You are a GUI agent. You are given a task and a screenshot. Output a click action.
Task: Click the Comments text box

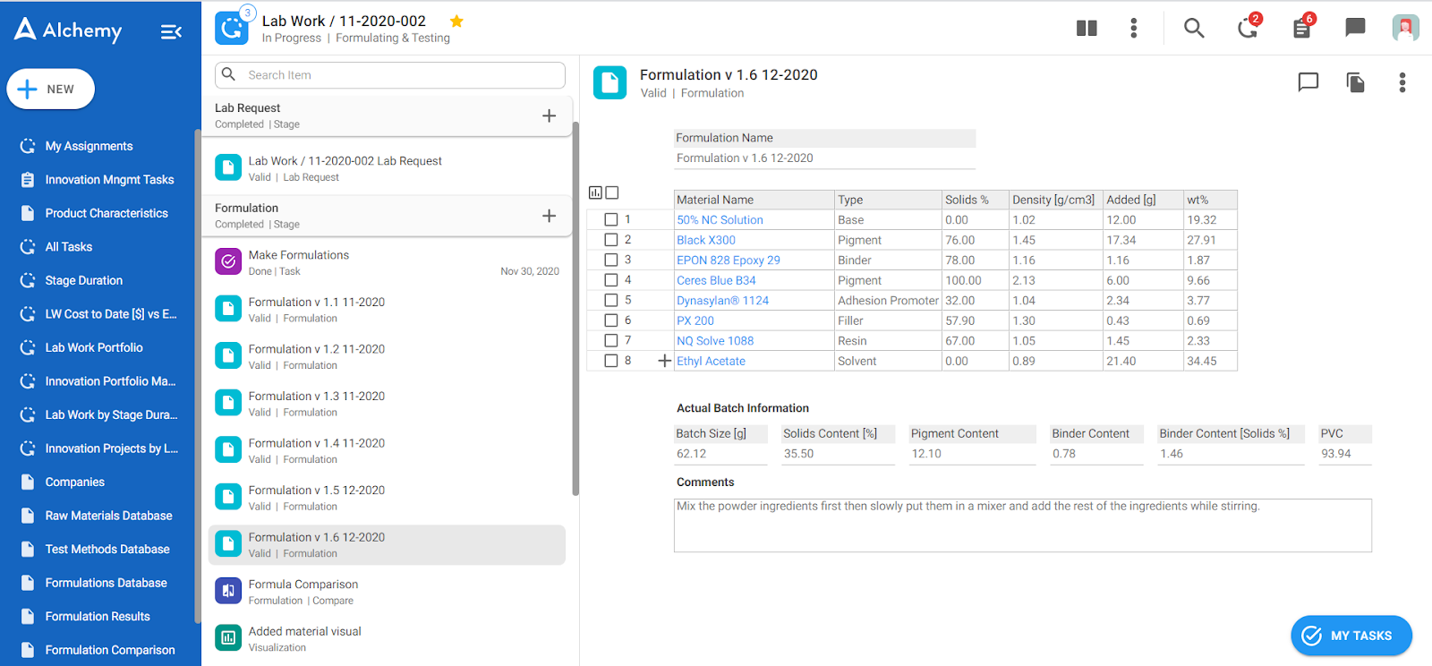(1023, 525)
